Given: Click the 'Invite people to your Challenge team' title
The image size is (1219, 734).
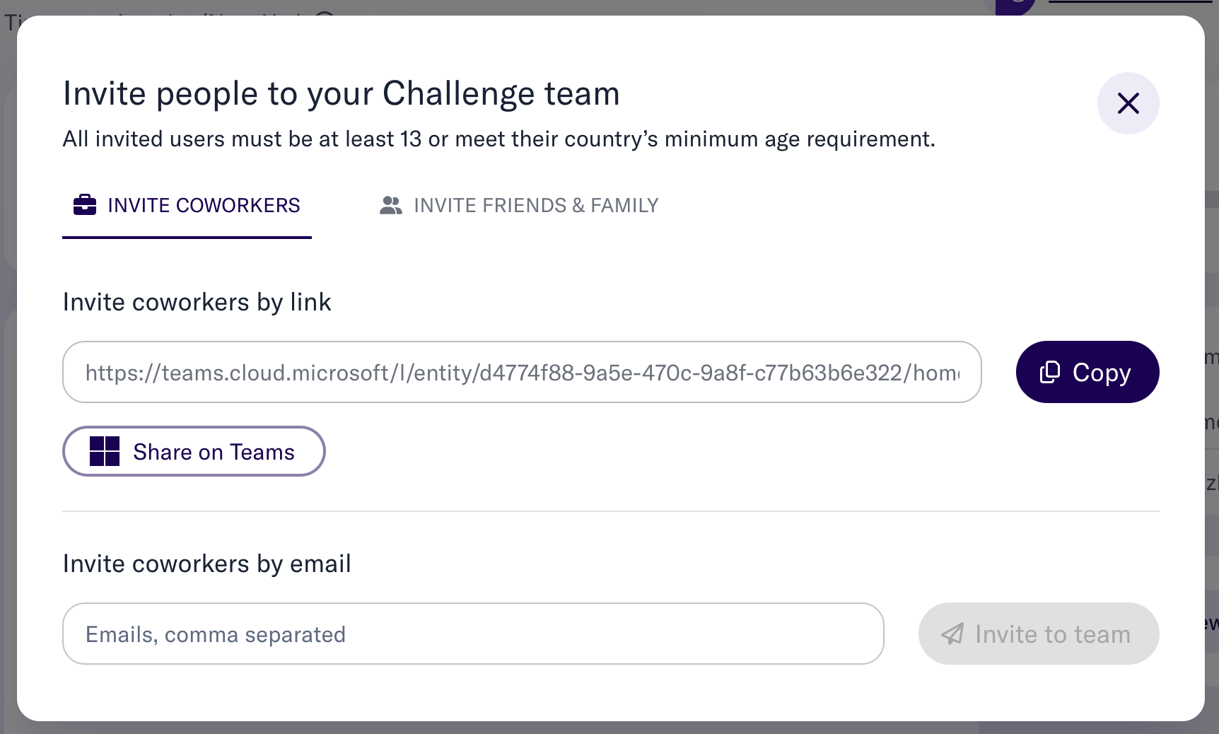Looking at the screenshot, I should pyautogui.click(x=342, y=93).
